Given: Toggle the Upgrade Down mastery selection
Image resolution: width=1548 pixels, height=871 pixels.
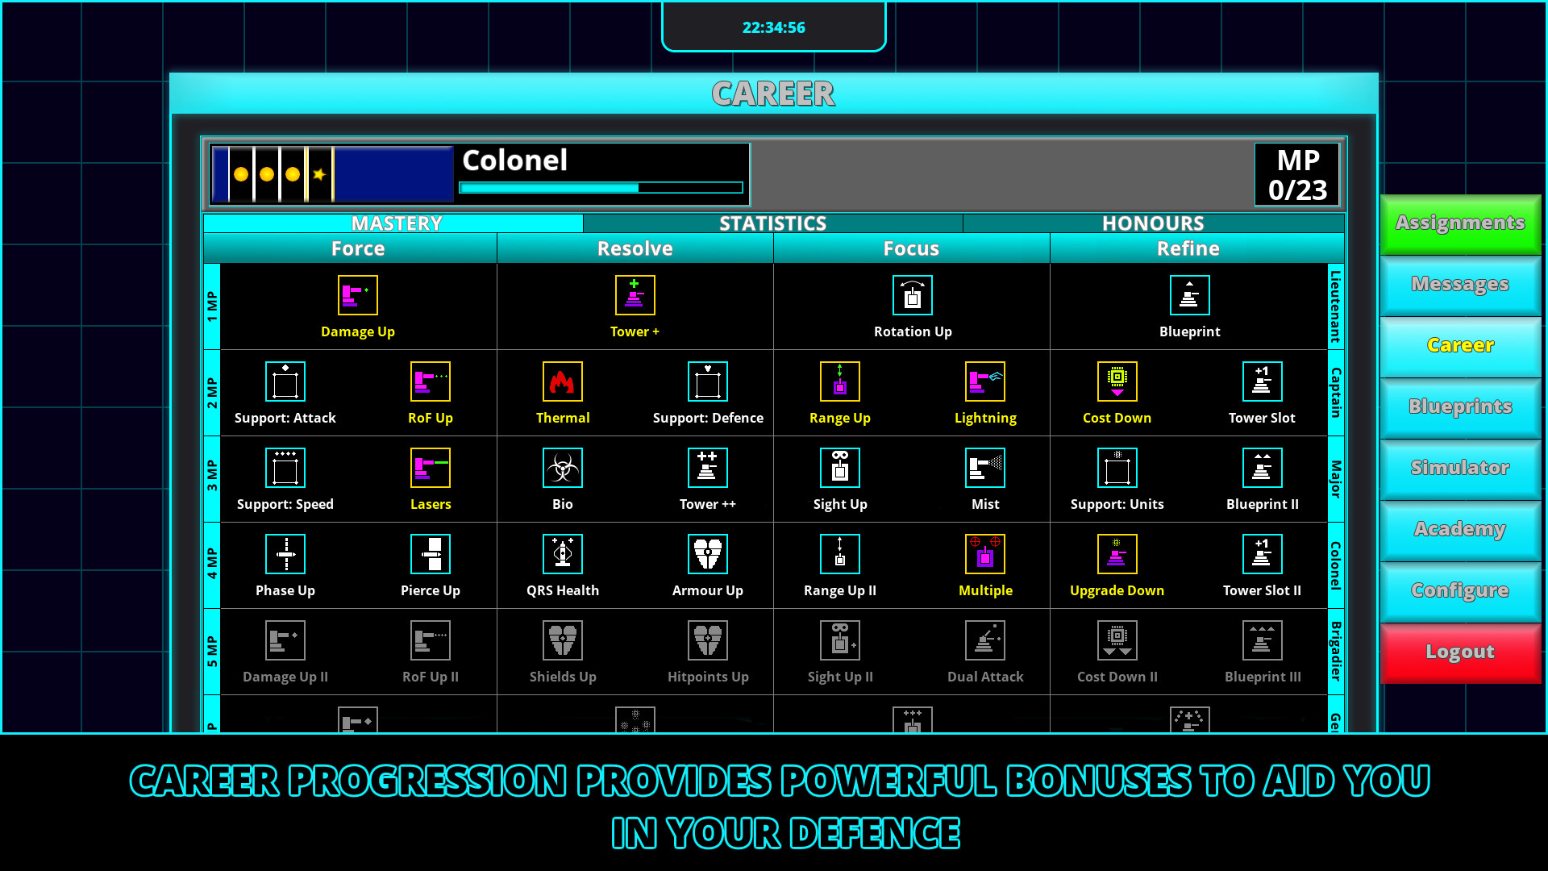Looking at the screenshot, I should [1117, 554].
